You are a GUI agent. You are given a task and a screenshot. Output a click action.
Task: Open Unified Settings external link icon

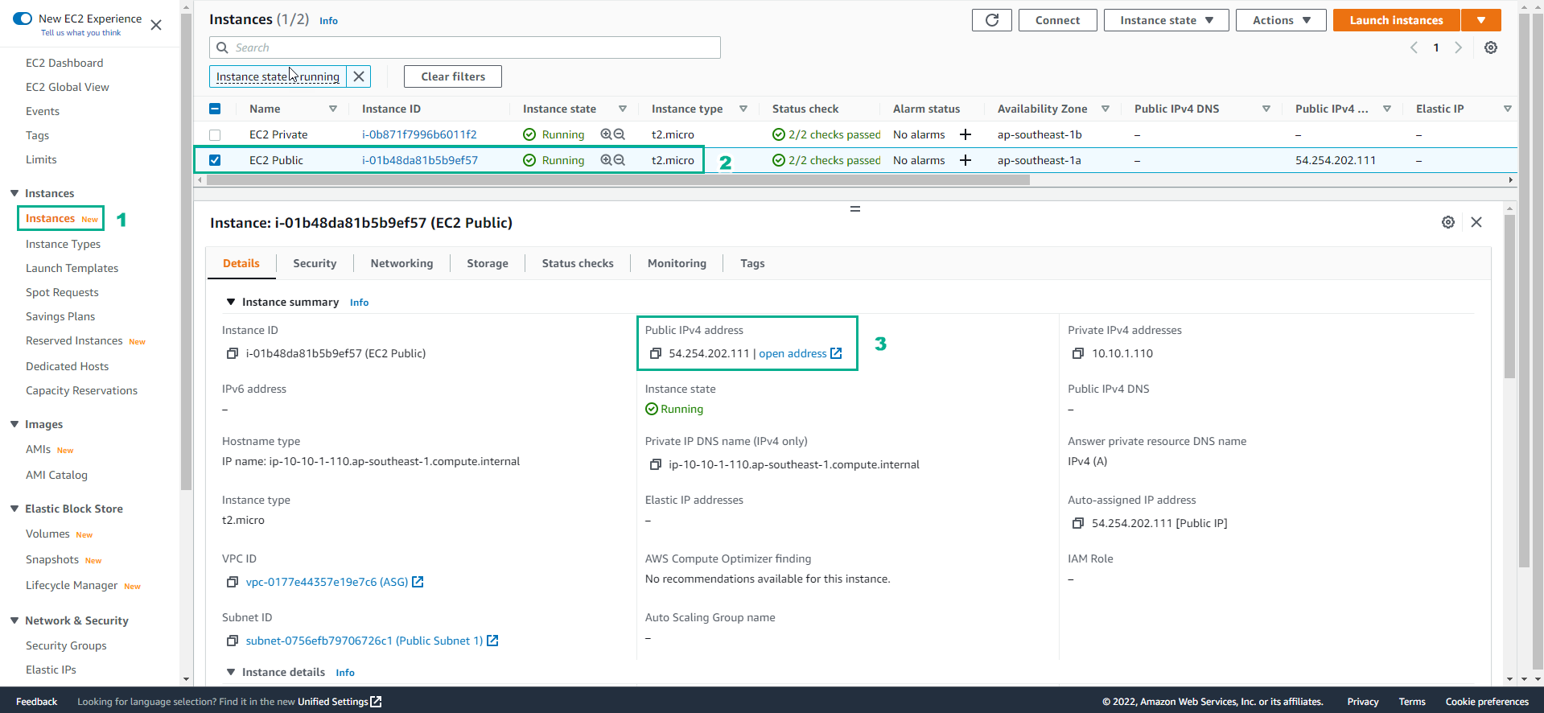[x=376, y=702]
